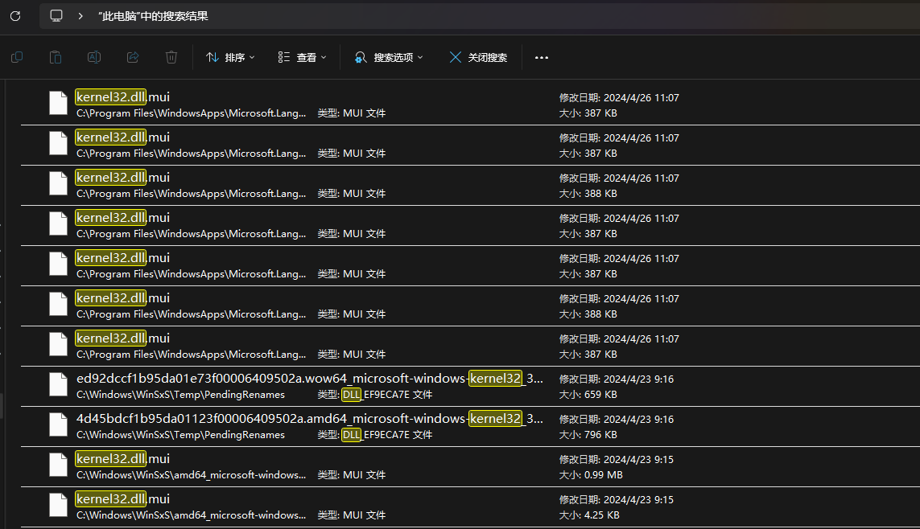Click the Copy icon in the toolbar
The width and height of the screenshot is (920, 529).
17,57
